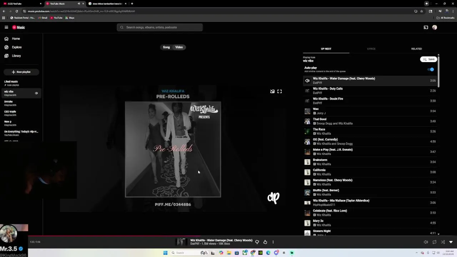Open the Windows Start menu

point(165,253)
